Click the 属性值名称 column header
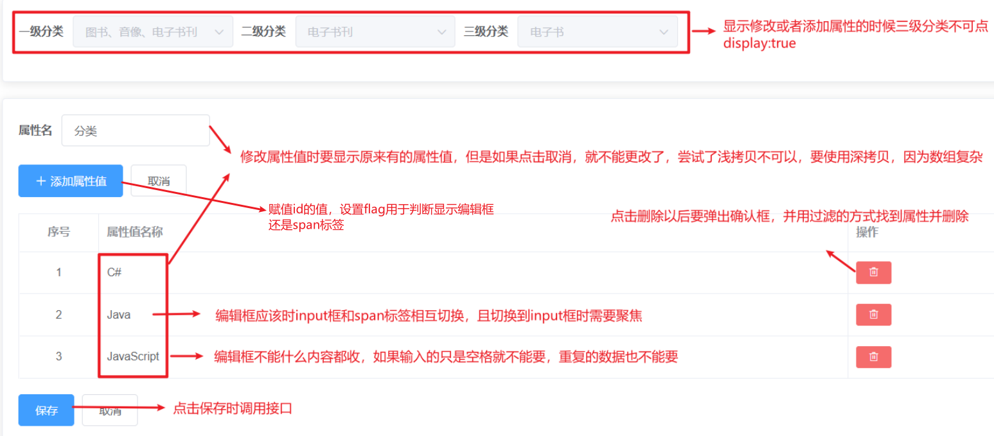 pos(135,232)
